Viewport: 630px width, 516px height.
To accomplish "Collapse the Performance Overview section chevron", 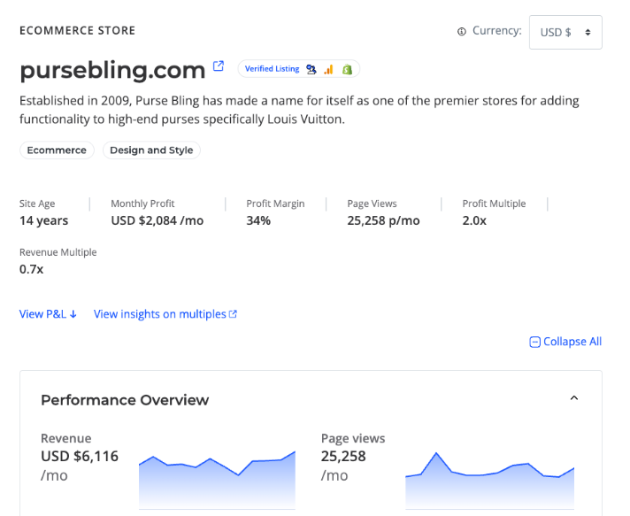I will pos(573,398).
